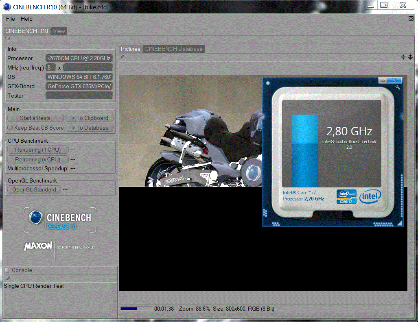
Task: Enable Keep Best CB Score checkbox
Action: click(x=10, y=128)
